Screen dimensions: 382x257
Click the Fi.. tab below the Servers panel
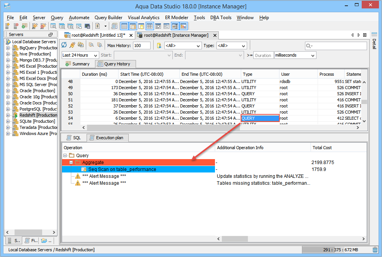pos(31,241)
